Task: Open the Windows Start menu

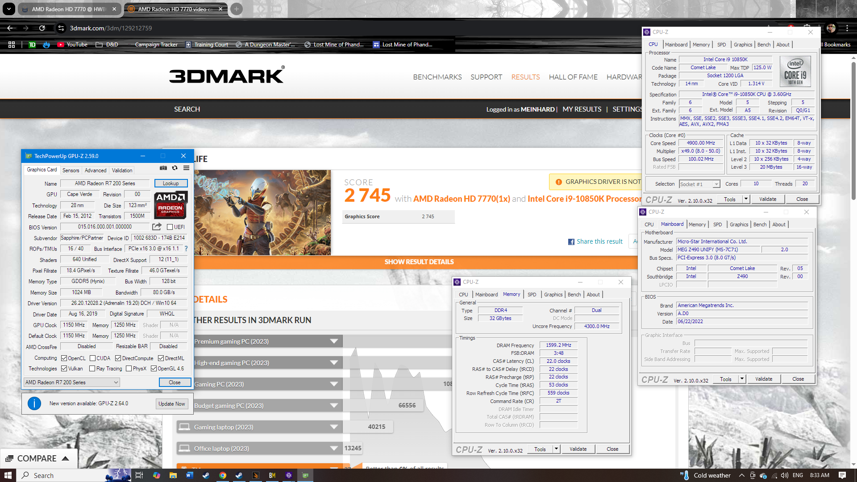Action: [x=8, y=475]
